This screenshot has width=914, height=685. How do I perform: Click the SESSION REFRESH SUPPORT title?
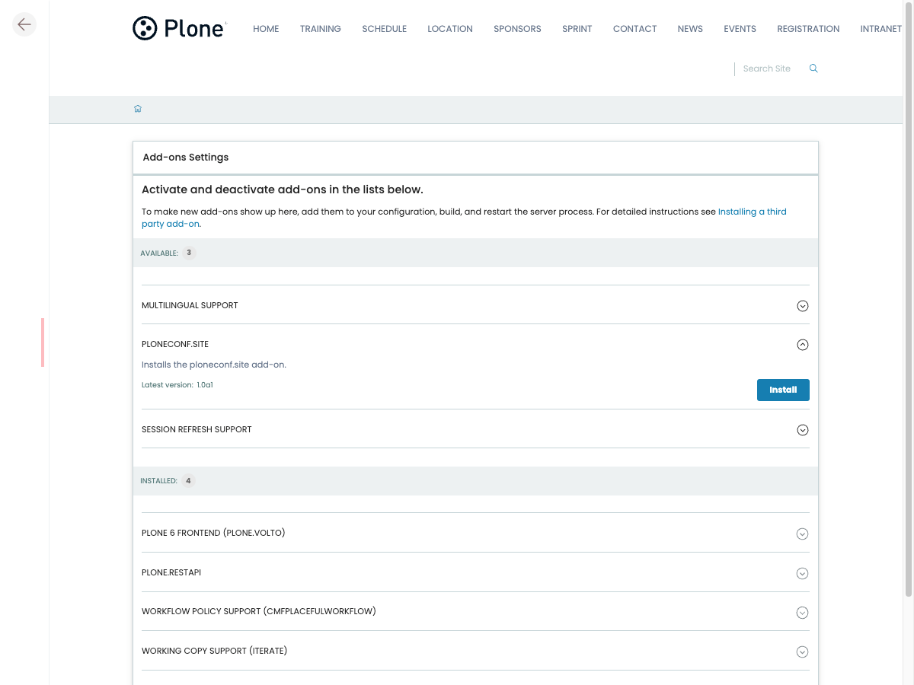tap(197, 429)
